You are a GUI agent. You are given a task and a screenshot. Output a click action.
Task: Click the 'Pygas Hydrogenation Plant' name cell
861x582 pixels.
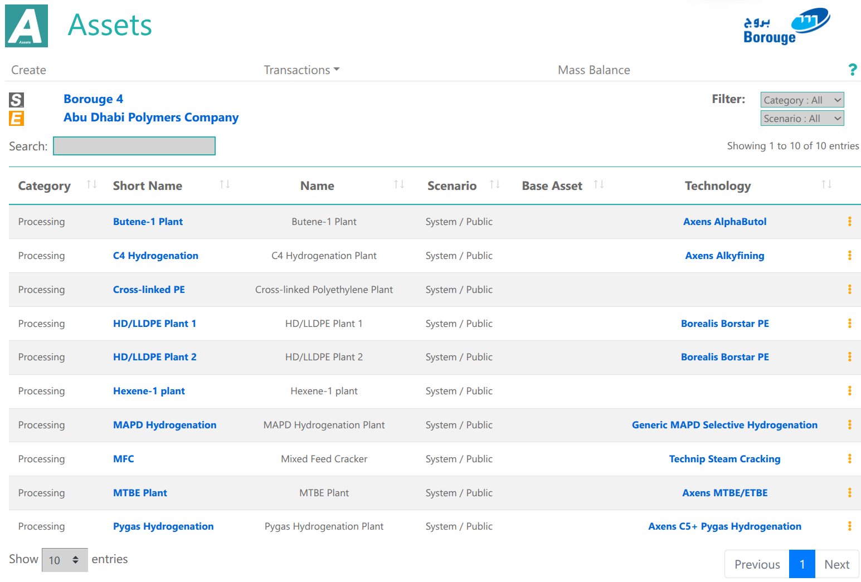324,526
